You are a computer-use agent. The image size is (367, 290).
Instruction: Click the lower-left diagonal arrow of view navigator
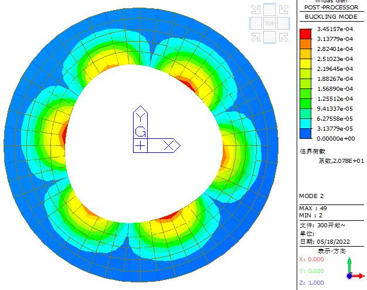(x=256, y=37)
